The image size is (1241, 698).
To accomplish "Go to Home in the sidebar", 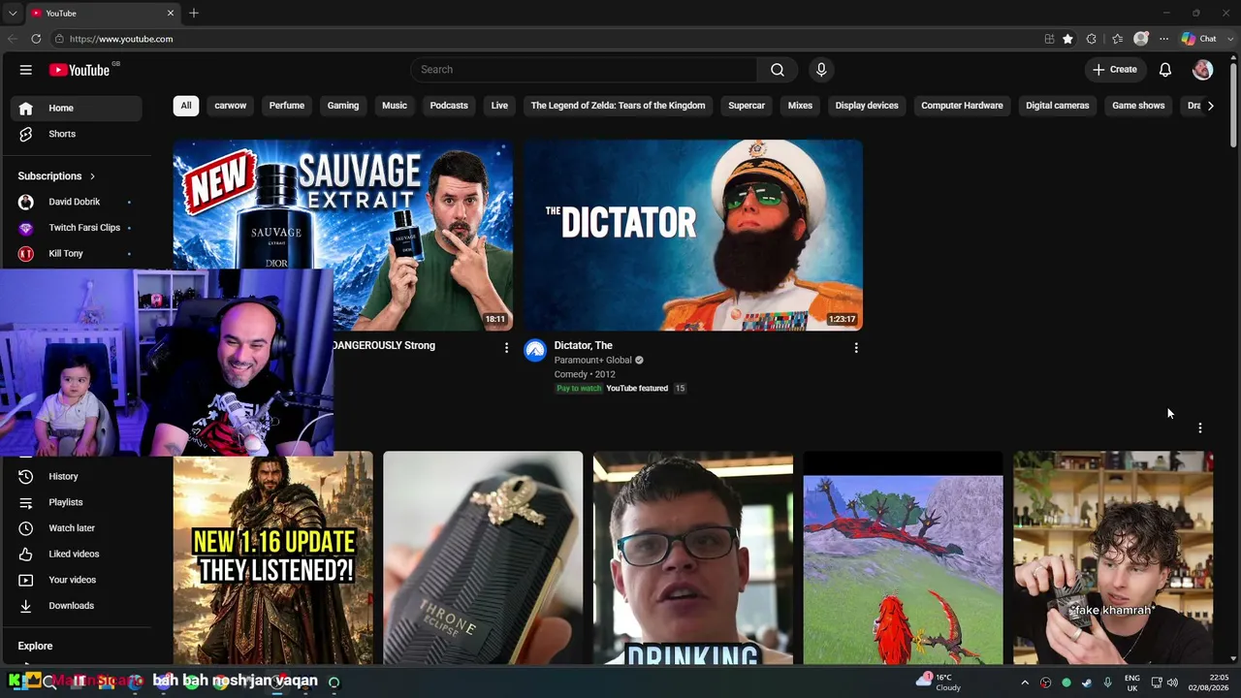I will 77,109.
